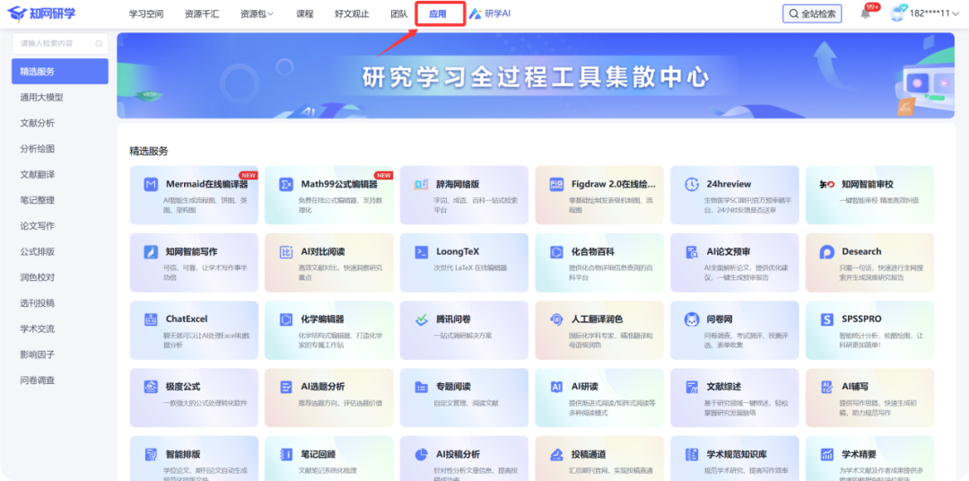Screen dimensions: 969x481
Task: Go to the 好文观止 tab
Action: [350, 14]
